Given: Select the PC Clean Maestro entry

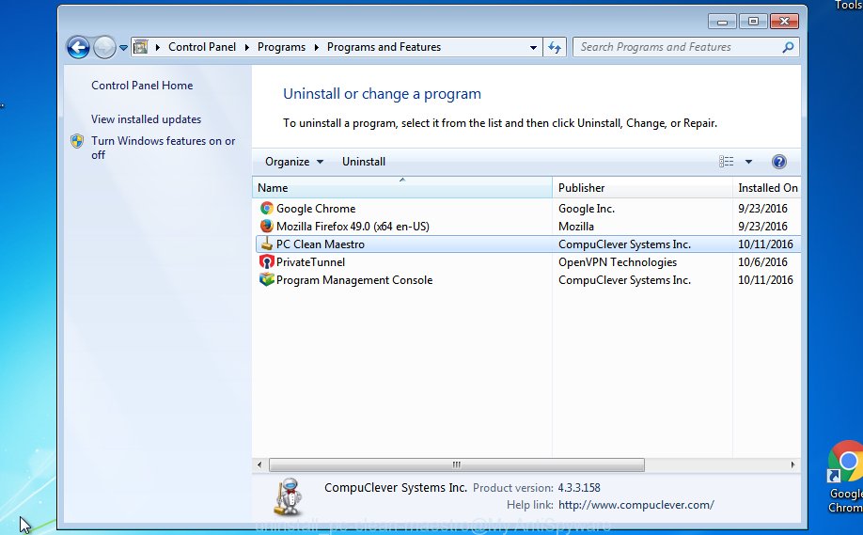Looking at the screenshot, I should click(320, 244).
